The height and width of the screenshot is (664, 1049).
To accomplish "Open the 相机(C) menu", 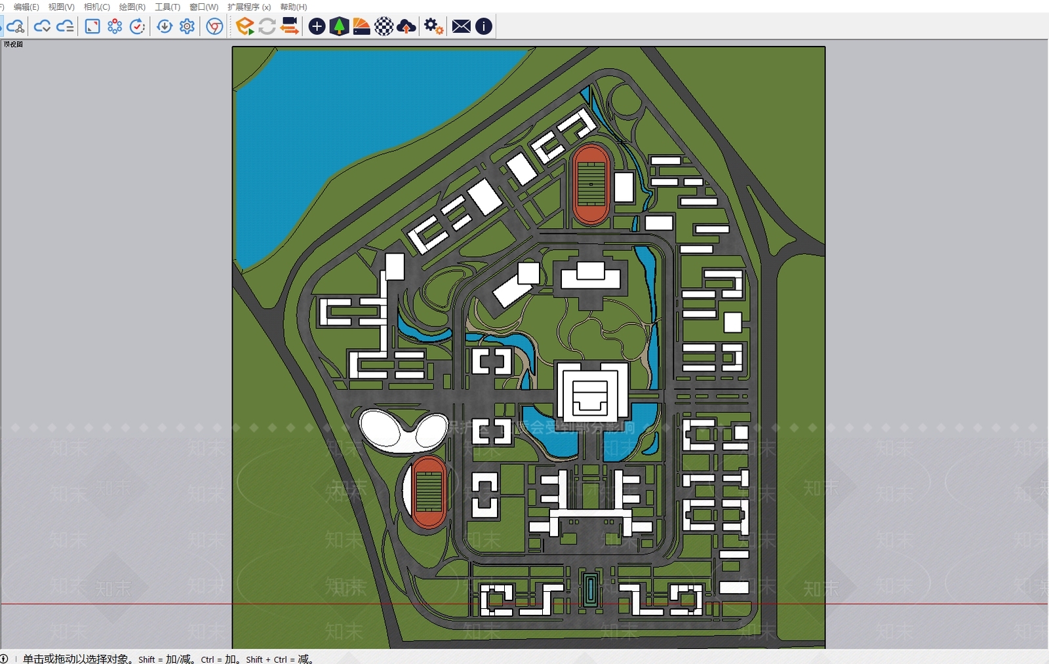I will [x=96, y=7].
